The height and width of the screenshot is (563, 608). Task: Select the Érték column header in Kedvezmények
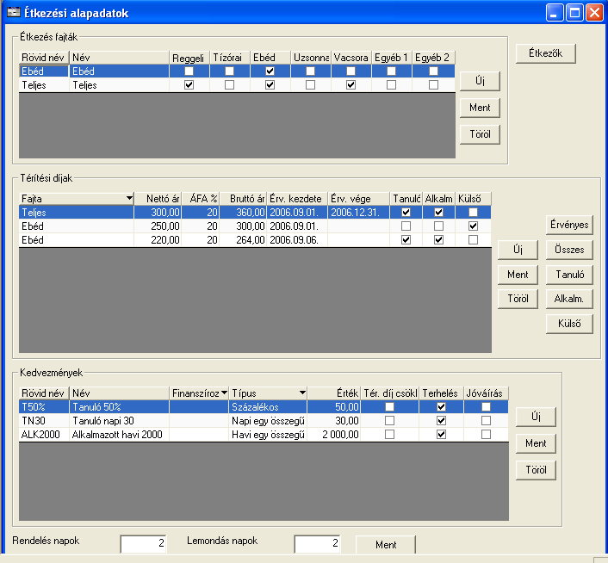(x=334, y=393)
